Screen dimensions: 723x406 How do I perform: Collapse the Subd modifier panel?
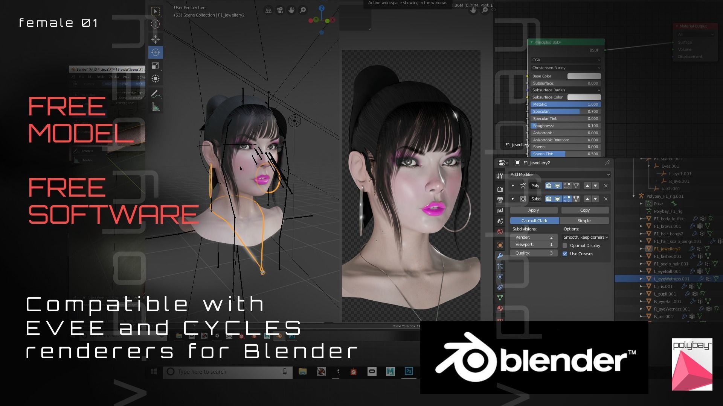coord(513,198)
